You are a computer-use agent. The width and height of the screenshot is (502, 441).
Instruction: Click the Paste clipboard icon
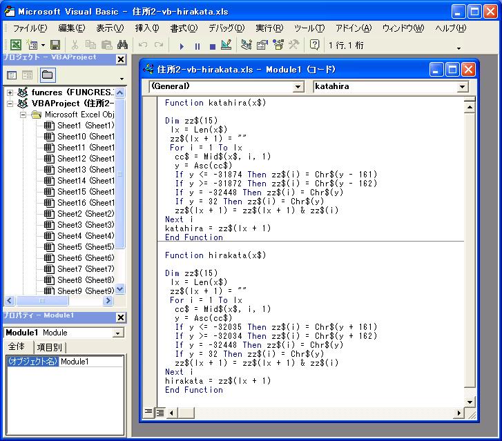click(106, 45)
